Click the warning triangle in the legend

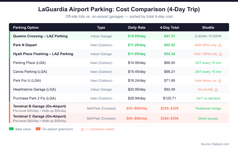tap(83, 129)
